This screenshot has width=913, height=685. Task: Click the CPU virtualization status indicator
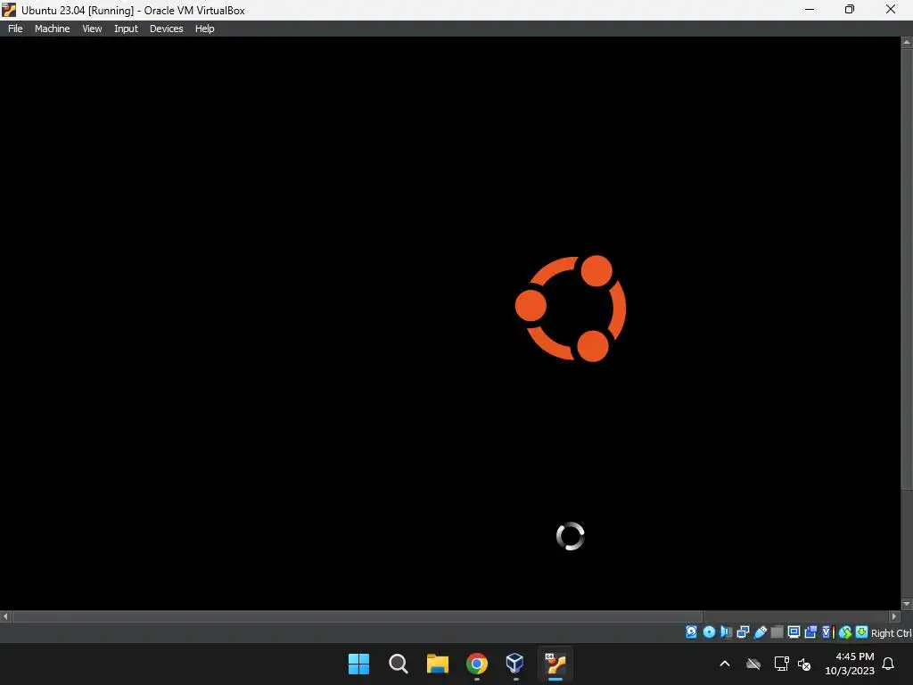(x=828, y=632)
